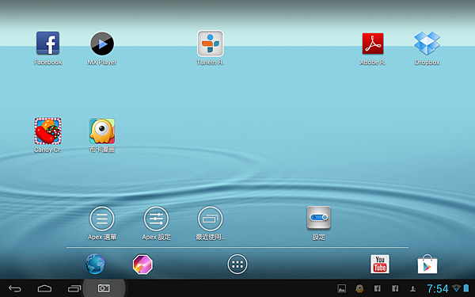Open the orange monster notification icon

coord(359,288)
